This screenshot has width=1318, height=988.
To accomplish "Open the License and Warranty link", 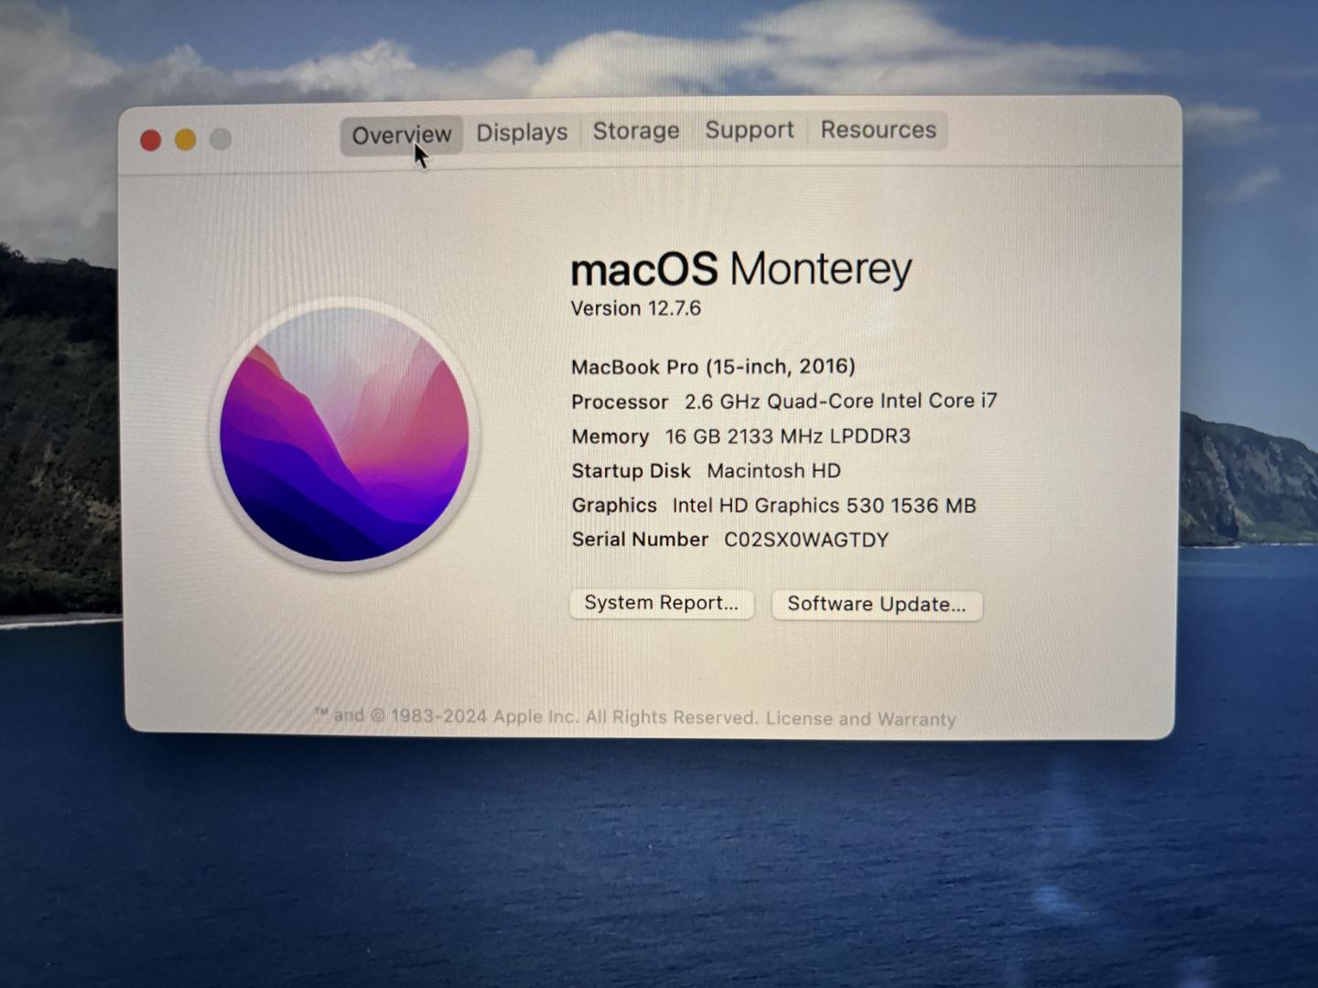I will (x=860, y=719).
